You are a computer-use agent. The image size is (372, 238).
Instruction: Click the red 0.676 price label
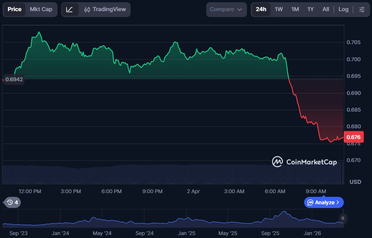353,137
